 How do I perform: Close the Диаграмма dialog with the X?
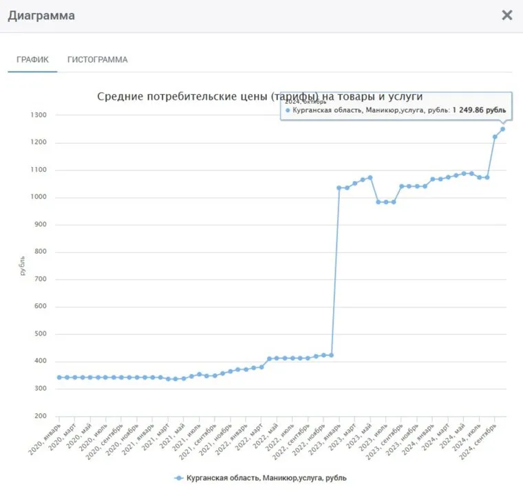(506, 15)
